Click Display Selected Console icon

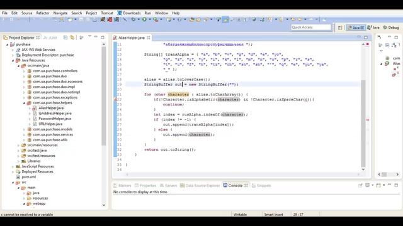point(368,185)
